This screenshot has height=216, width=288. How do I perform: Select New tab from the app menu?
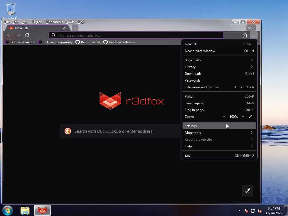pyautogui.click(x=219, y=44)
